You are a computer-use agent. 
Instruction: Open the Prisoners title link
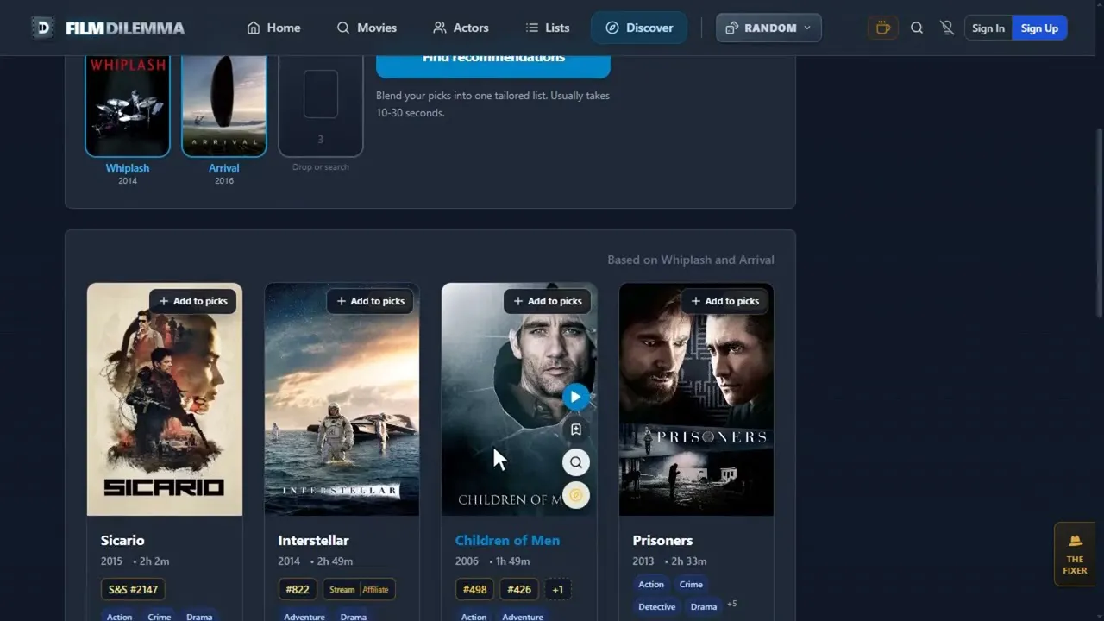662,541
